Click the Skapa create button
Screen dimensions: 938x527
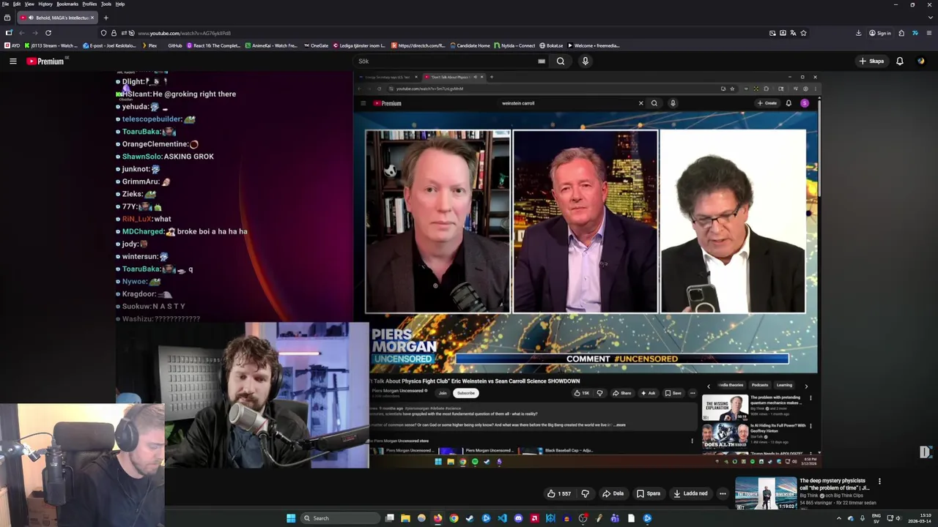pos(871,61)
